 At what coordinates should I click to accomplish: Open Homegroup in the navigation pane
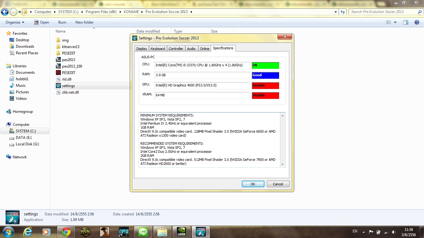(23, 112)
